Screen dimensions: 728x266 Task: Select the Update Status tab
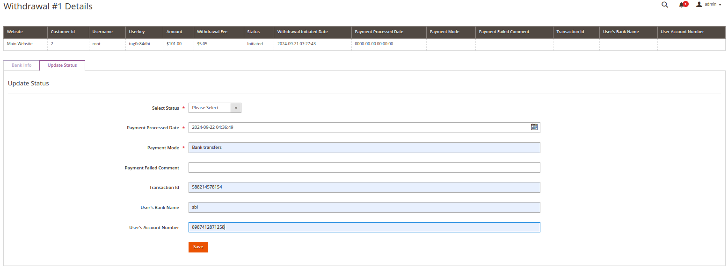[62, 65]
